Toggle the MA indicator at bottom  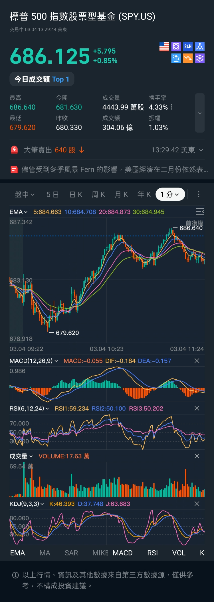coord(45,553)
